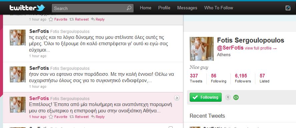Open the 337 Tweets count
The width and height of the screenshot is (296, 128).
(x=196, y=78)
